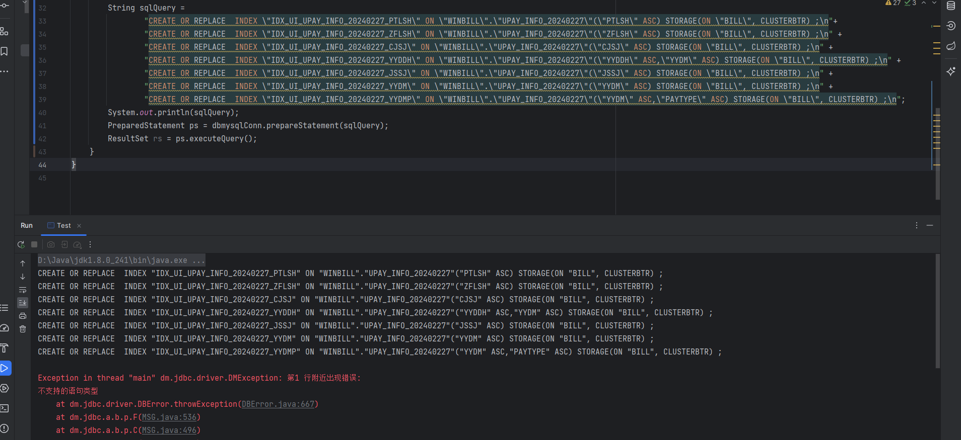961x440 pixels.
Task: Place the cursor on 'ResultSet rs = ps.executeQuery();'
Action: pos(182,139)
